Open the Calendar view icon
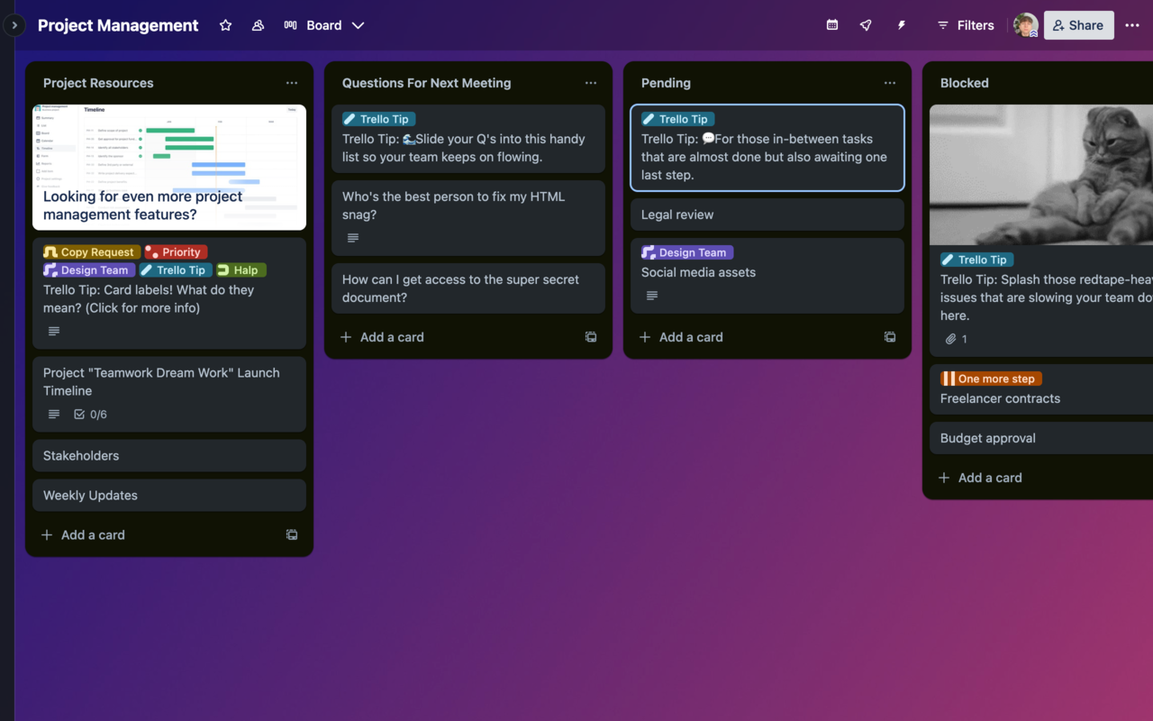This screenshot has height=721, width=1153. click(x=831, y=25)
